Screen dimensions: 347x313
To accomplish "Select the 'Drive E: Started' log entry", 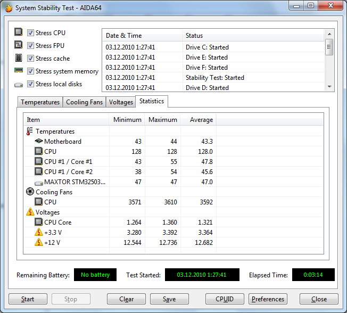I will pos(213,57).
